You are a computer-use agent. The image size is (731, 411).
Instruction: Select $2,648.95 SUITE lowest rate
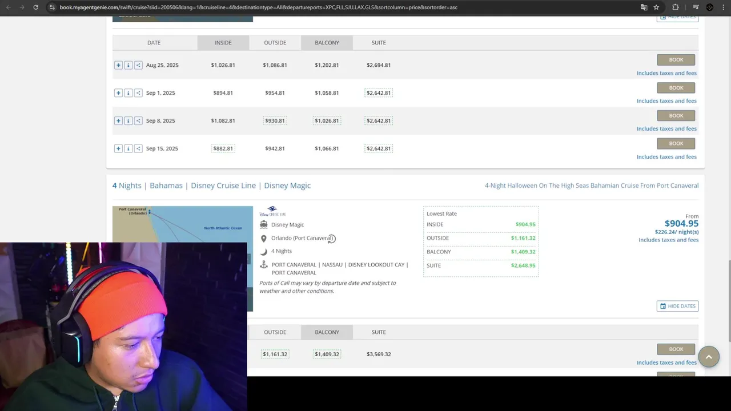click(x=523, y=265)
